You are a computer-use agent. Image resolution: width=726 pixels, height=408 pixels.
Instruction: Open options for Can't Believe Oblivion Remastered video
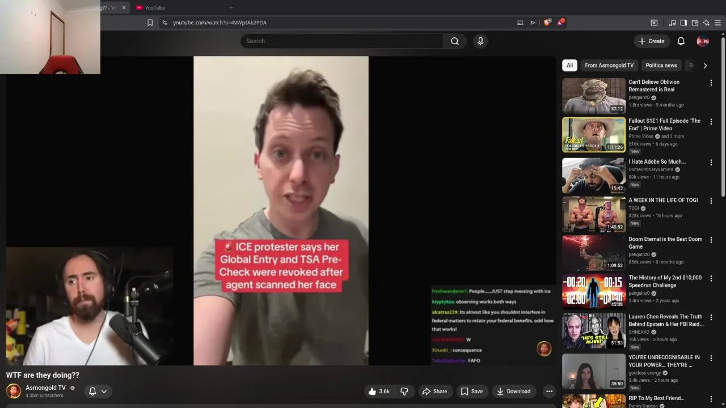[x=711, y=83]
